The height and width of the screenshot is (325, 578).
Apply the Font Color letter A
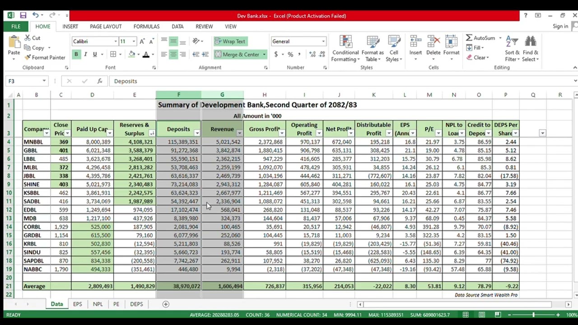pyautogui.click(x=146, y=54)
